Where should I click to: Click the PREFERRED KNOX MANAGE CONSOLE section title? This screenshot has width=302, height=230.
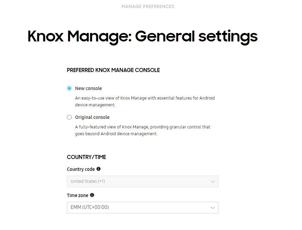113,70
